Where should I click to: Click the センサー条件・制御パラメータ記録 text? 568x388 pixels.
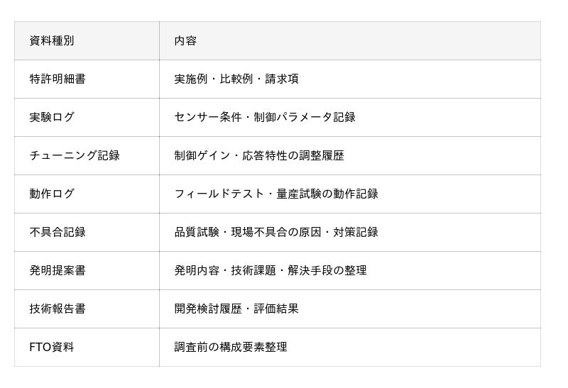tap(265, 117)
